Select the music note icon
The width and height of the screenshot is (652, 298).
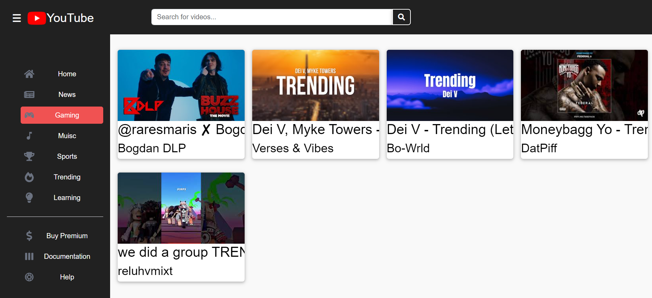pyautogui.click(x=29, y=136)
